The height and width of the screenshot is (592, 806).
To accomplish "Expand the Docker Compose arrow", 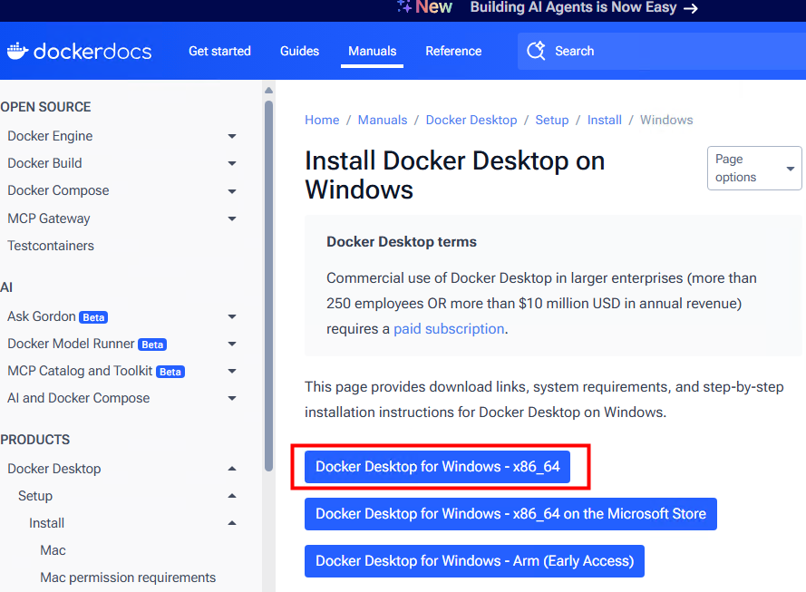I will pos(232,191).
